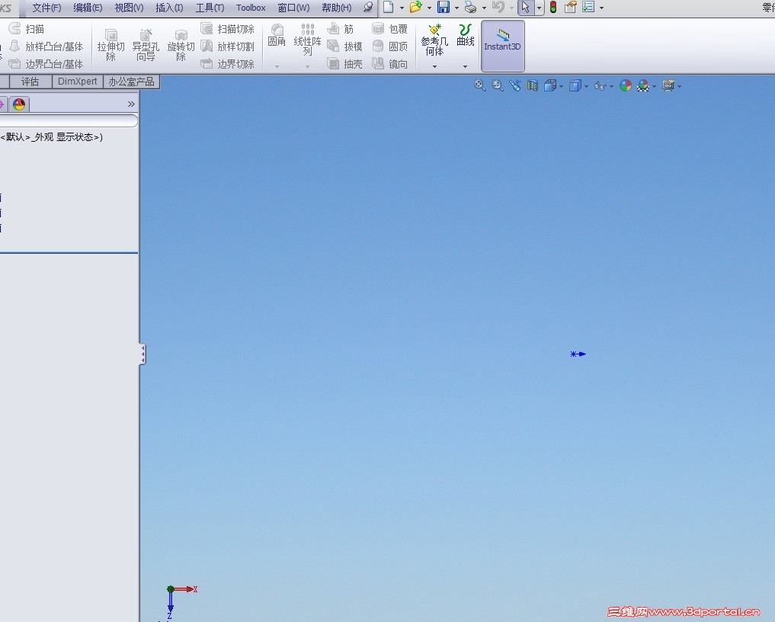Select the 扫描 (Sweep) feature tool

point(27,29)
